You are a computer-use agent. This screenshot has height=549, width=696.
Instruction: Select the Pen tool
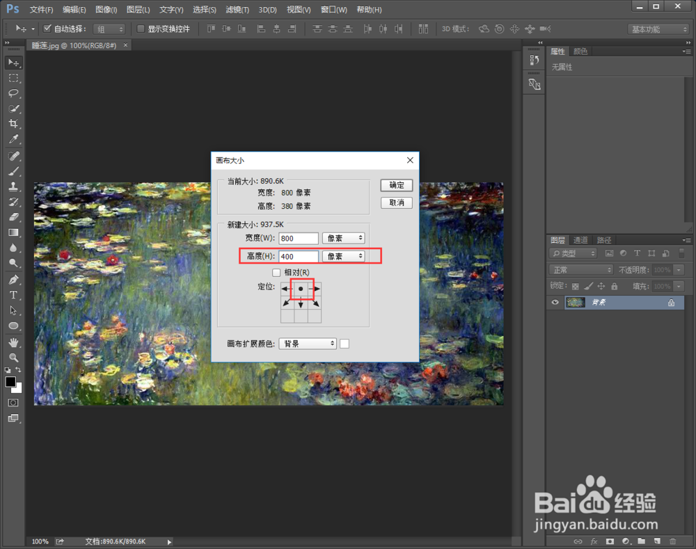point(14,280)
